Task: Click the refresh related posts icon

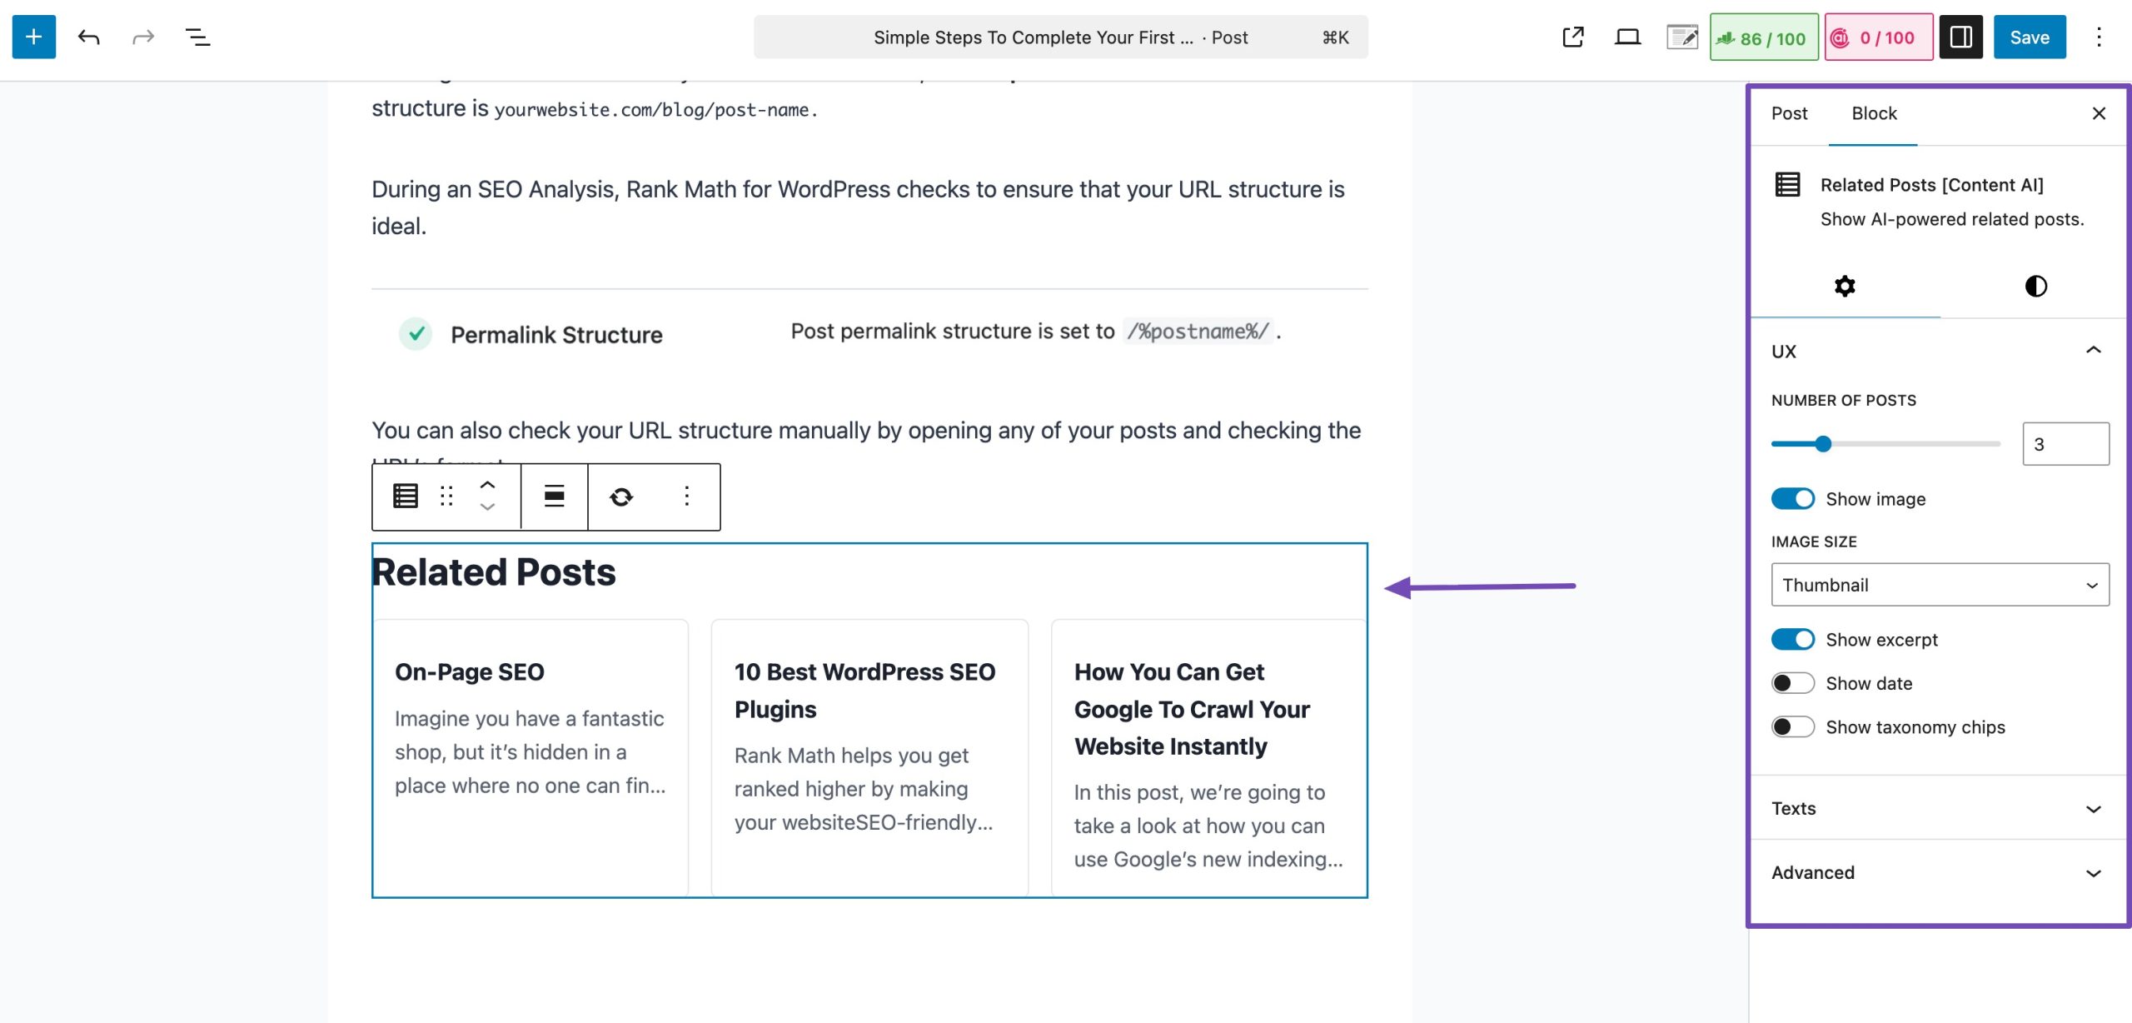Action: 620,497
